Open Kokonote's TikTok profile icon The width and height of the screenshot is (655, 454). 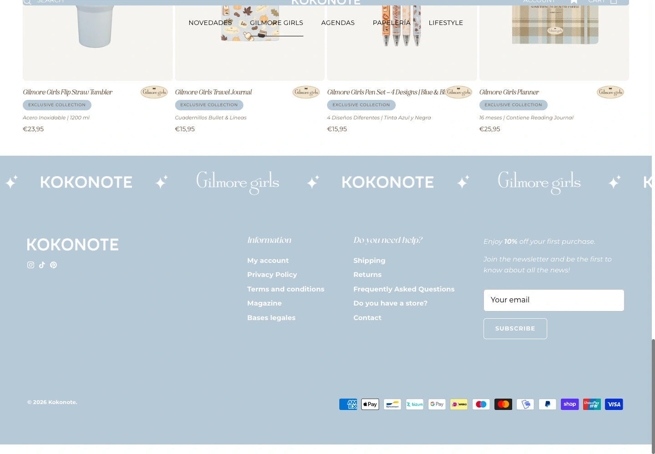click(42, 265)
